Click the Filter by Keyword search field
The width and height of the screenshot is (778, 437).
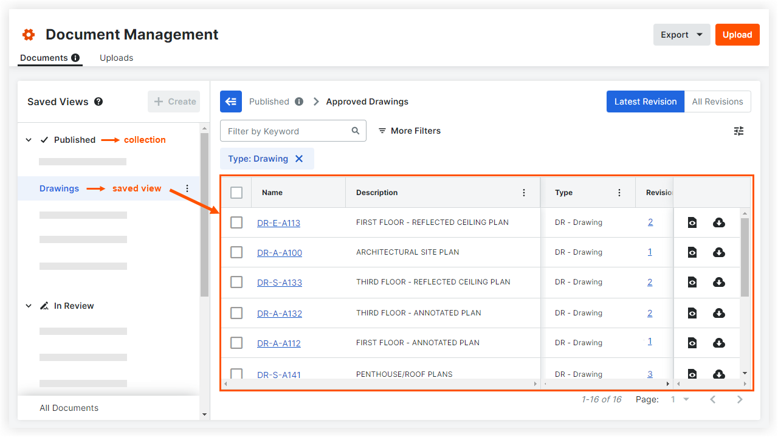pyautogui.click(x=287, y=131)
